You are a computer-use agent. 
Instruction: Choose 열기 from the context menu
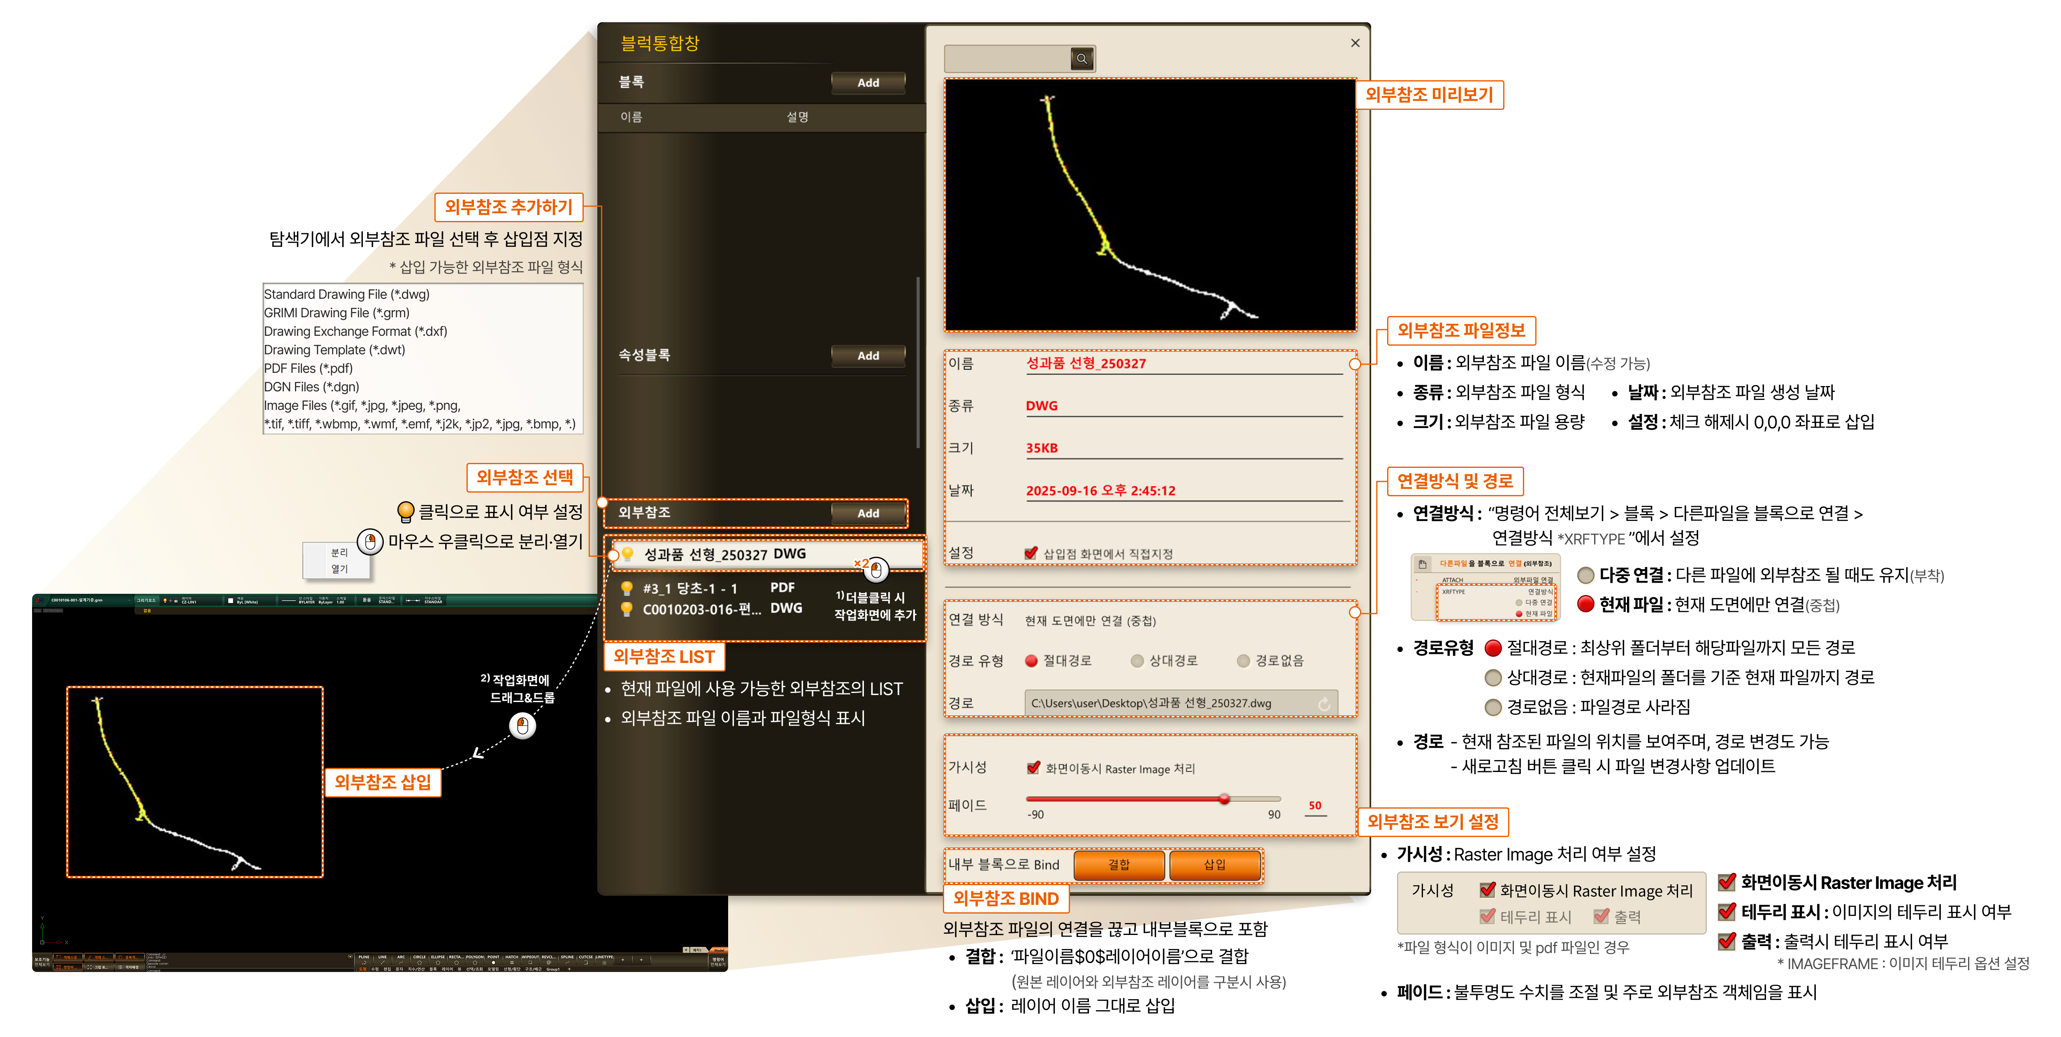[339, 569]
